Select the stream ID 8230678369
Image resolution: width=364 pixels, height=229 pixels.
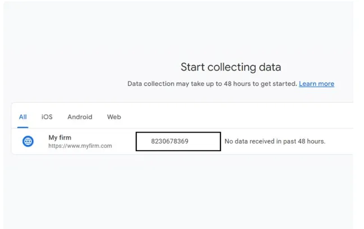pyautogui.click(x=170, y=141)
